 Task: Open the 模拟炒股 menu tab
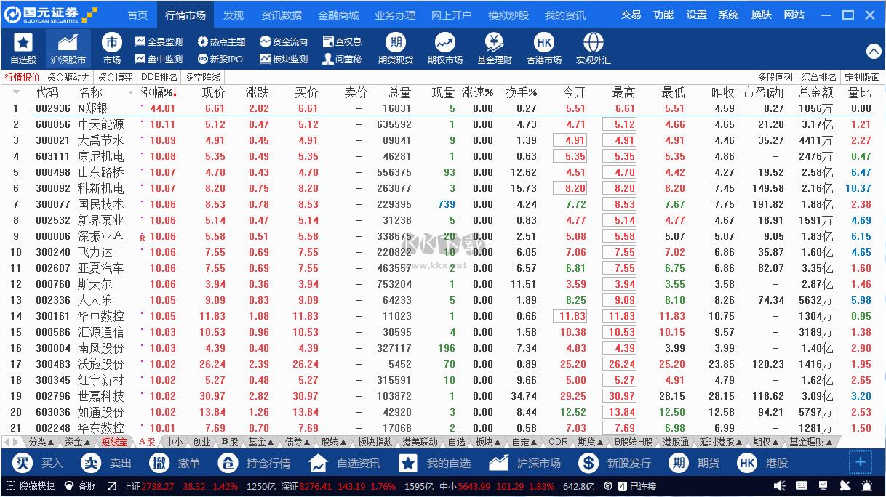tap(508, 15)
